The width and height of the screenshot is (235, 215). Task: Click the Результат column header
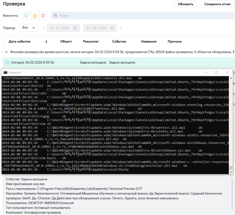coord(91,41)
